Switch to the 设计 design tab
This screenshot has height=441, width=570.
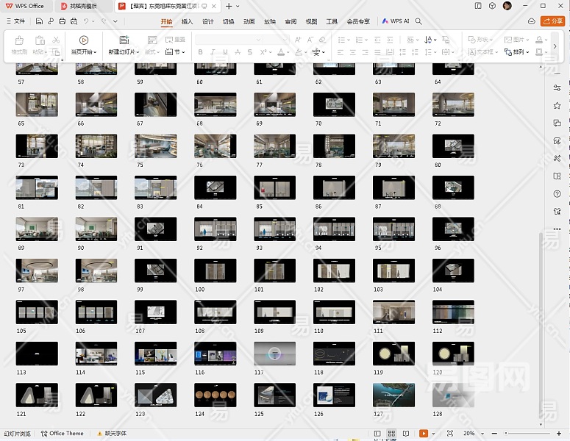tap(207, 21)
